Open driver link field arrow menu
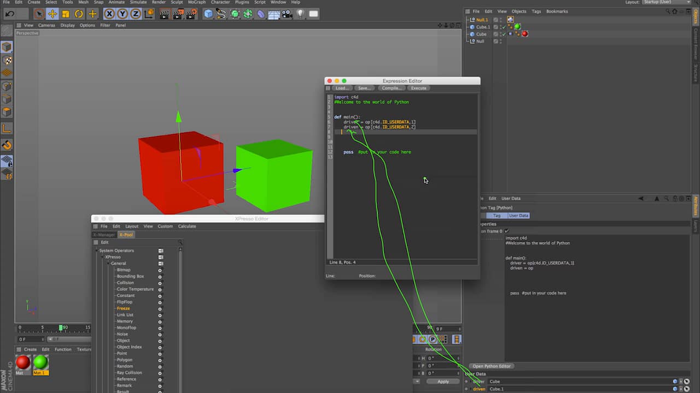 [682, 382]
